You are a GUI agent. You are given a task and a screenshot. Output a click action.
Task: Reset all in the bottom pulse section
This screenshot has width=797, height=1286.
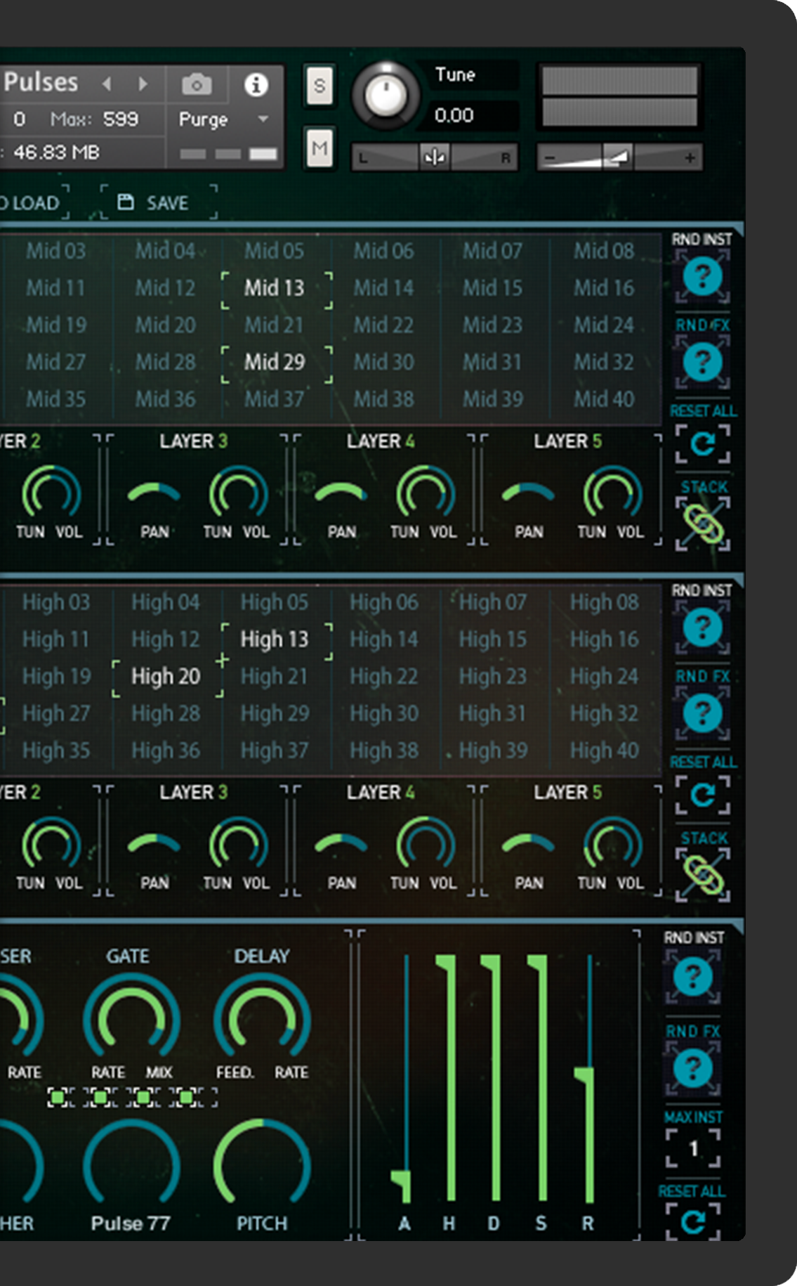tap(693, 1222)
